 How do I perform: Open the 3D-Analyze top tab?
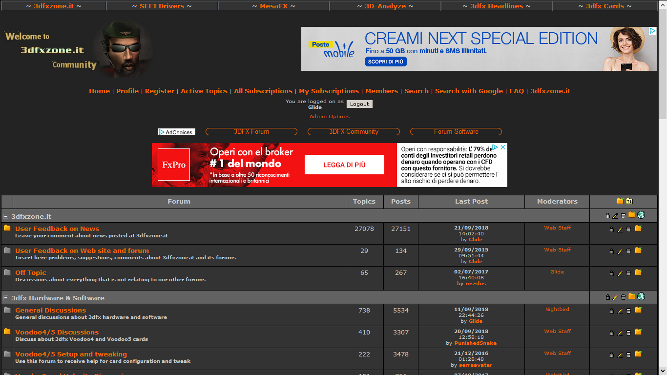385,6
